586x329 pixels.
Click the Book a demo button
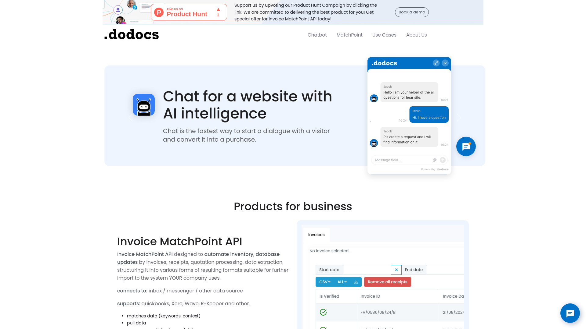pyautogui.click(x=411, y=12)
